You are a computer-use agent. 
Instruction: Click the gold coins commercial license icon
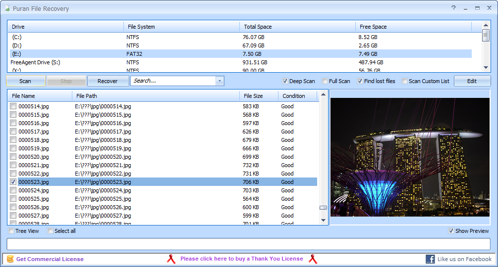[x=10, y=259]
